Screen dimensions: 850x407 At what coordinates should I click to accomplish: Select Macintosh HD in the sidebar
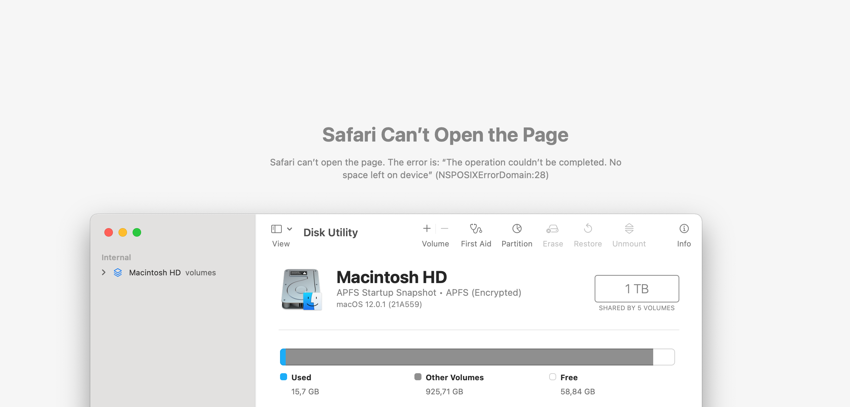pos(155,273)
